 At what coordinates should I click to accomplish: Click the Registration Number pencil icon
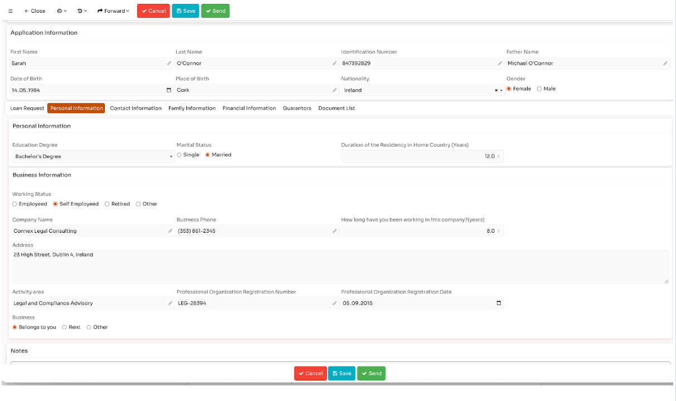(335, 304)
